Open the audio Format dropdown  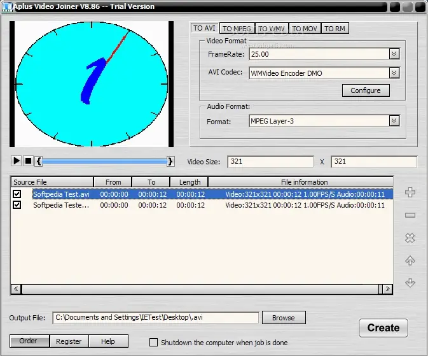tap(394, 120)
